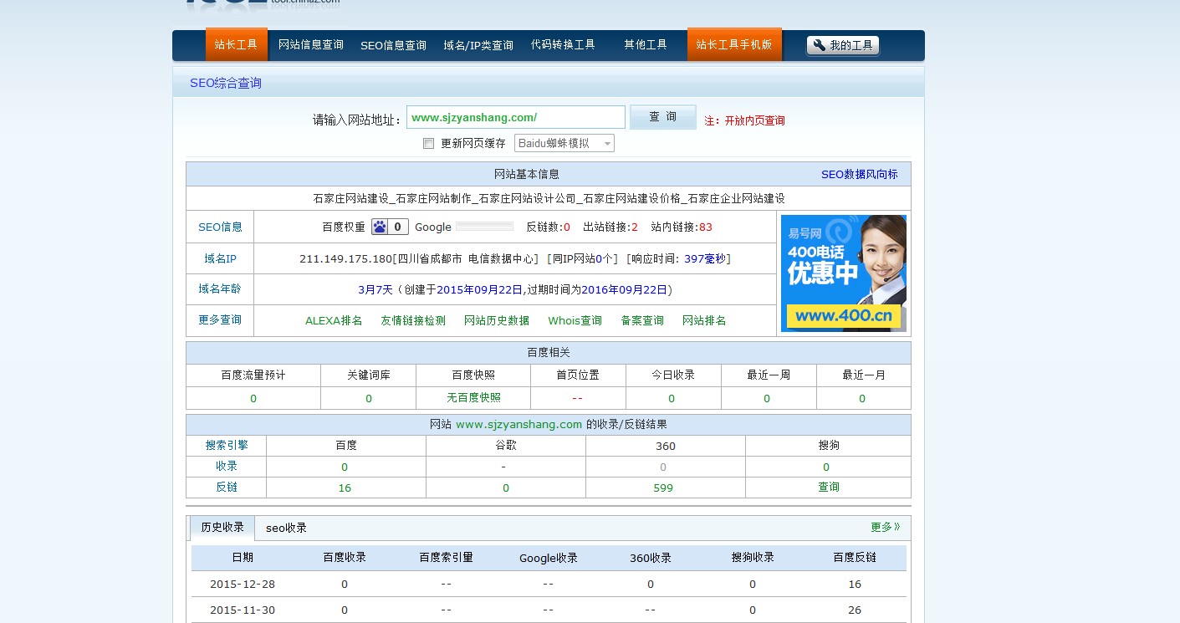
Task: Open the Whois查询 link
Action: point(575,320)
